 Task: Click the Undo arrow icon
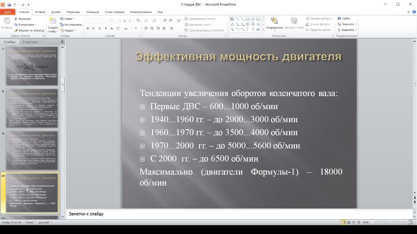tap(15, 5)
